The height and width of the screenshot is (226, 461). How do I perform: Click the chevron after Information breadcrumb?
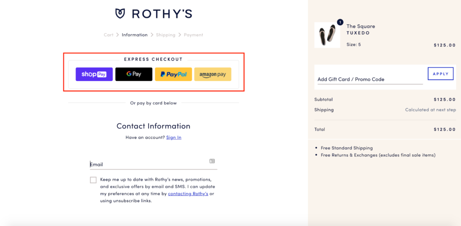(x=152, y=35)
